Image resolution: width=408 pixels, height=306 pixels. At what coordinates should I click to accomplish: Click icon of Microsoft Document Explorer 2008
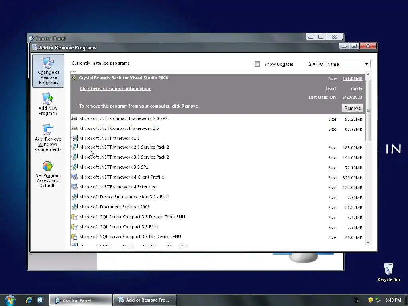click(75, 207)
